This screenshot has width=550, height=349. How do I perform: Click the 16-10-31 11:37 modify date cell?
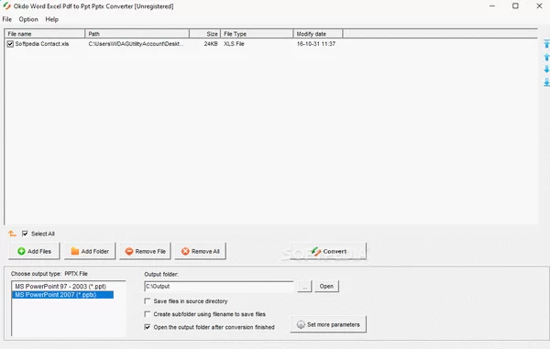tap(316, 44)
